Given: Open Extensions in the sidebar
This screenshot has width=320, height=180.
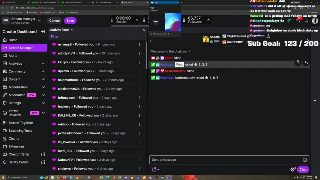Looking at the screenshot, I should click(24, 146).
